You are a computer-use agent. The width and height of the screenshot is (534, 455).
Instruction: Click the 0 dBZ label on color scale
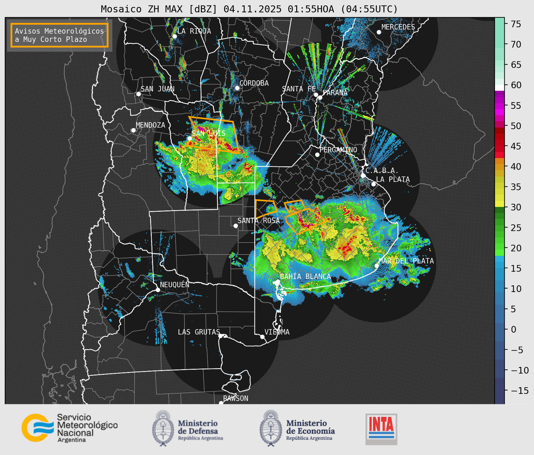(513, 329)
